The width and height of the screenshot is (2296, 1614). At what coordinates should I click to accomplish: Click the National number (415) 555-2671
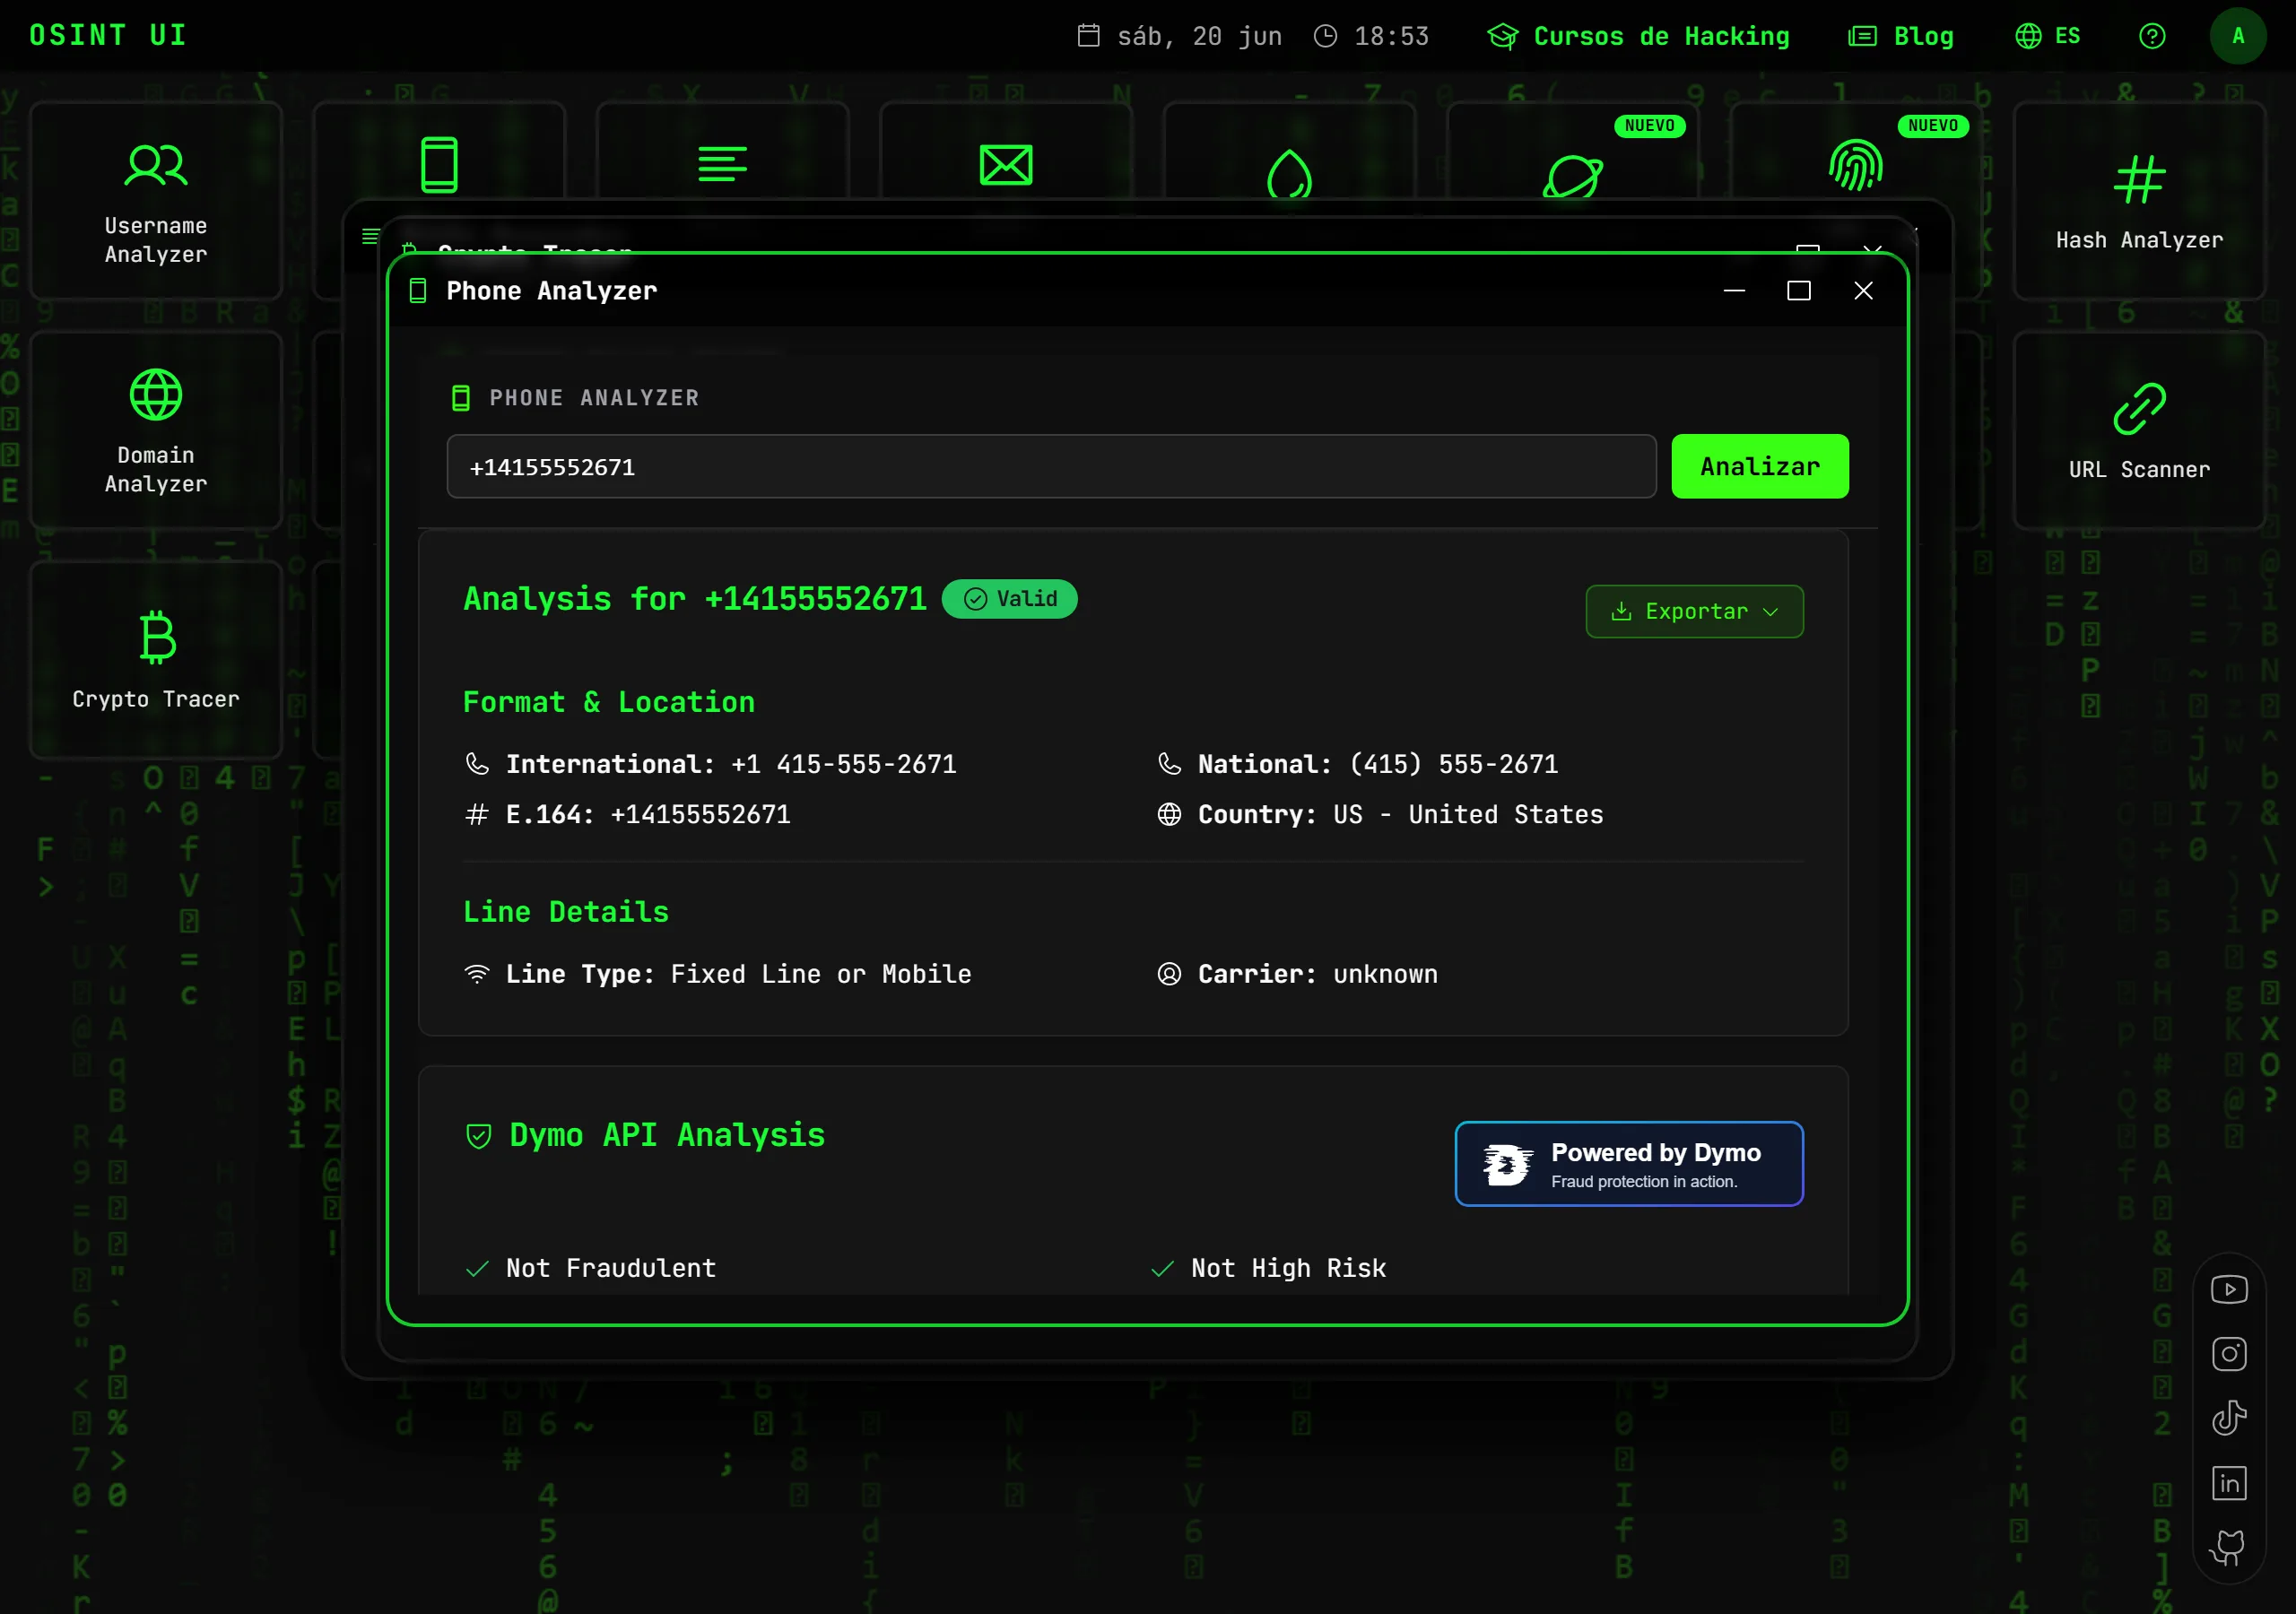pyautogui.click(x=1453, y=764)
